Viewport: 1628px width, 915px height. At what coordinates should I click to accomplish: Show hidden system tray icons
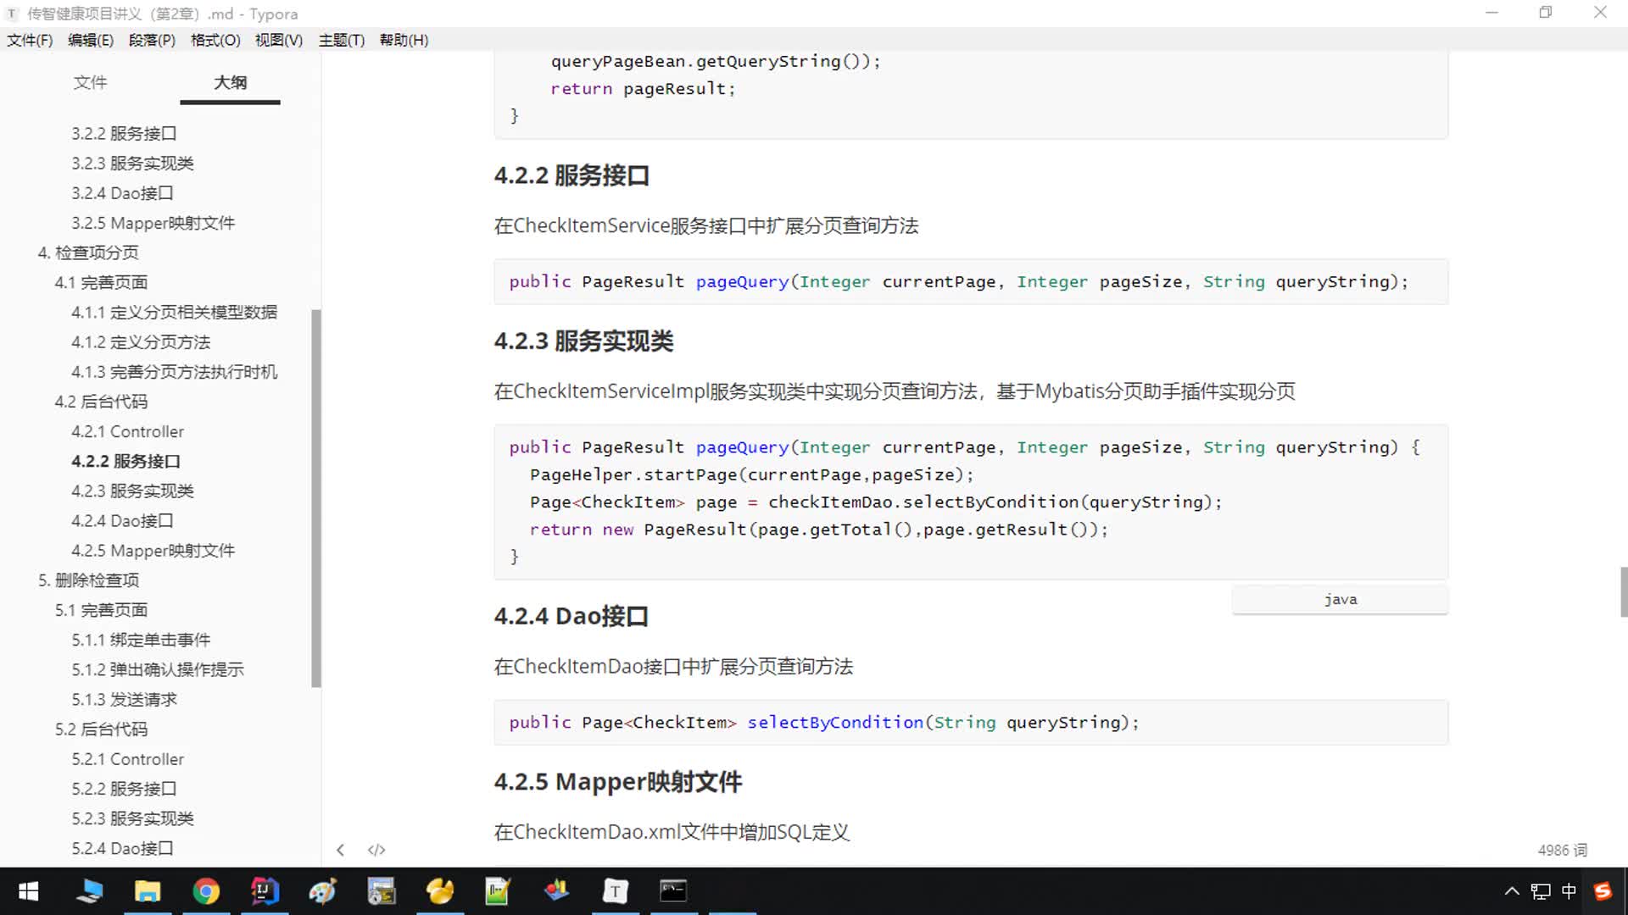click(1512, 891)
